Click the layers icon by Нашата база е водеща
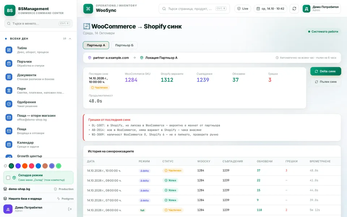The width and height of the screenshot is (347, 217). pyautogui.click(x=5, y=199)
